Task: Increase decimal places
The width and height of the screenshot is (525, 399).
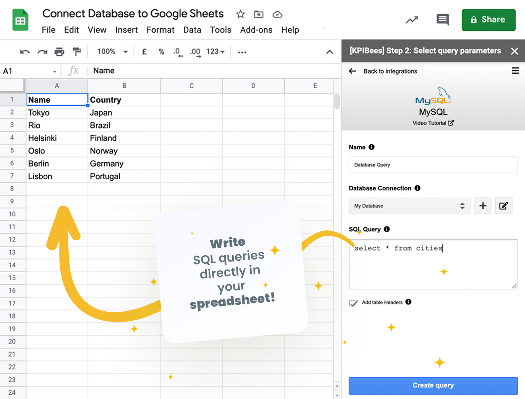Action: (x=195, y=52)
